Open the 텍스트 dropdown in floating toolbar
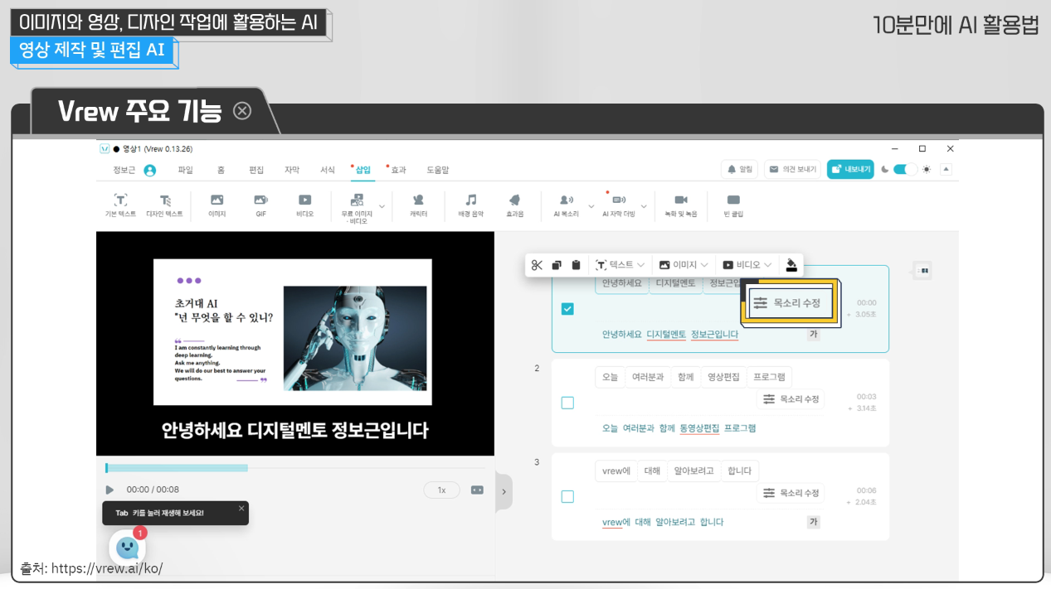The height and width of the screenshot is (589, 1051). point(620,265)
